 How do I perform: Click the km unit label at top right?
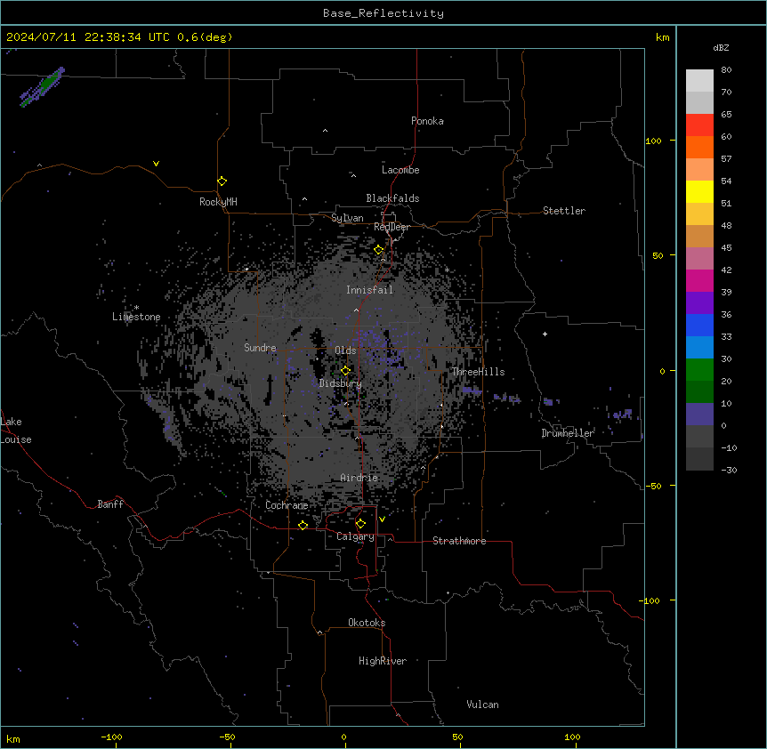click(x=663, y=37)
